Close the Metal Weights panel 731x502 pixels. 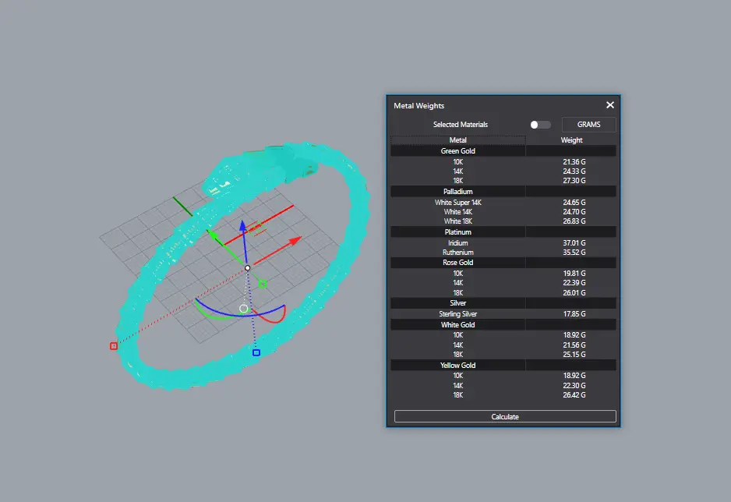tap(610, 105)
